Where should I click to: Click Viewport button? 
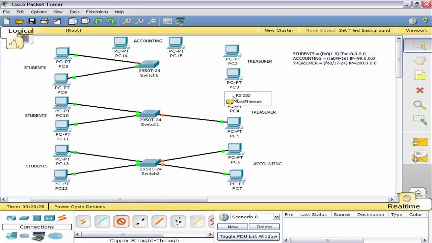point(416,30)
